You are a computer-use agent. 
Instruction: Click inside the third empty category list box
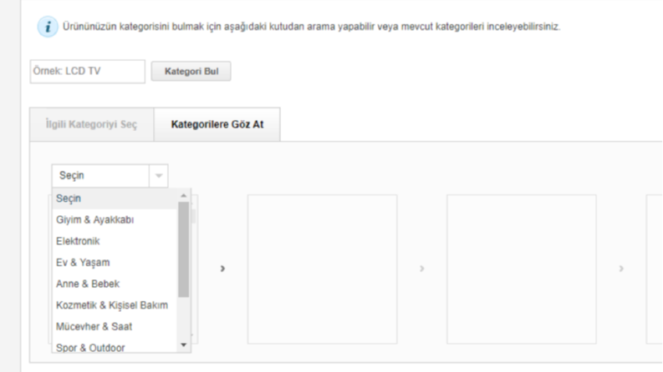pyautogui.click(x=522, y=269)
